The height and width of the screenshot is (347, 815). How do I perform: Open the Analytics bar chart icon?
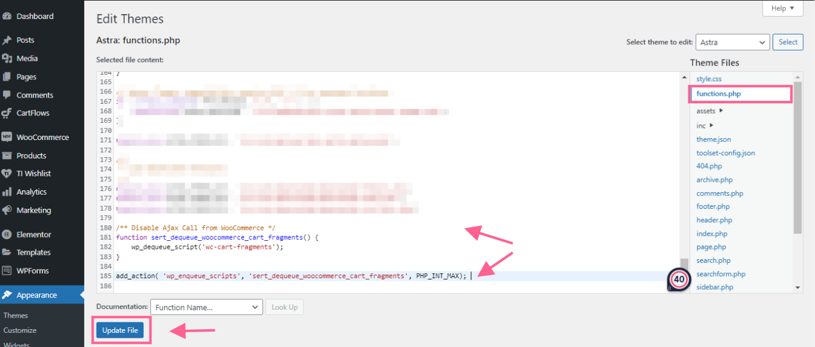[7, 192]
